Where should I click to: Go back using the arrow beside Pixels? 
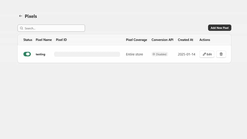(21, 16)
